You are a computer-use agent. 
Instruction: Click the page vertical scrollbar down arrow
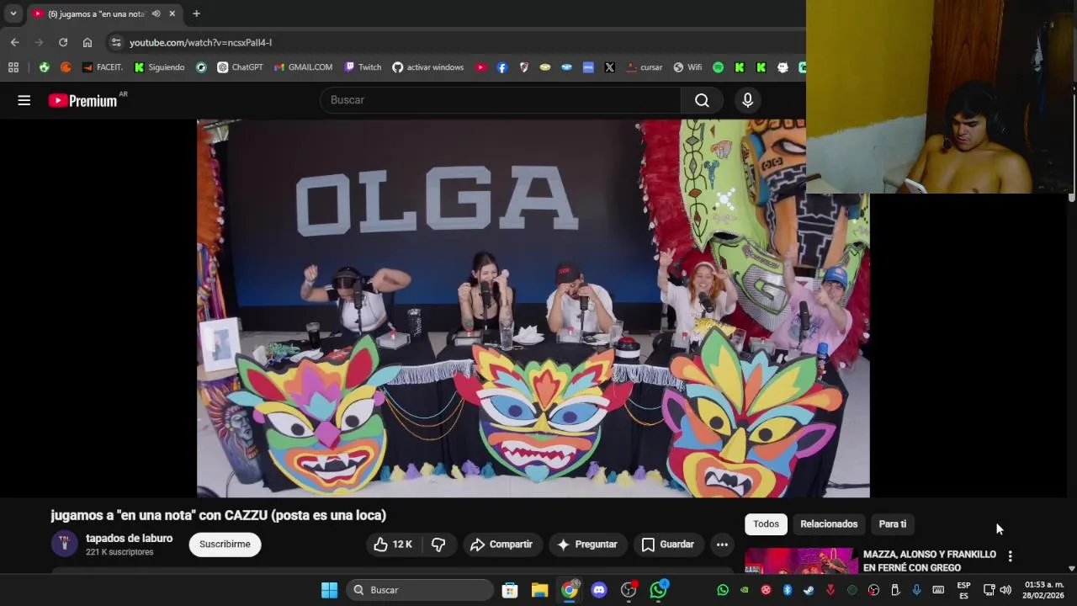coord(1071,568)
